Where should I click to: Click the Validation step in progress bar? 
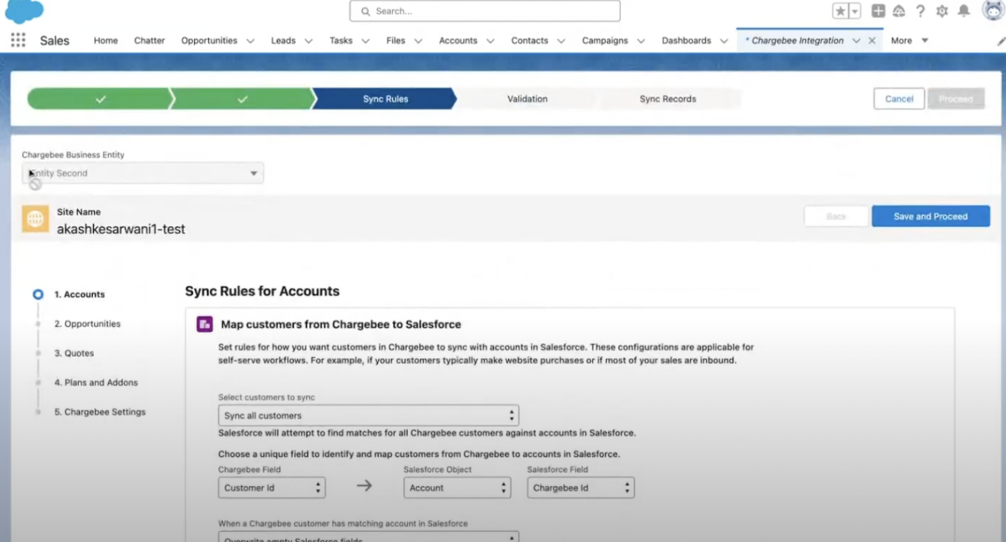527,99
